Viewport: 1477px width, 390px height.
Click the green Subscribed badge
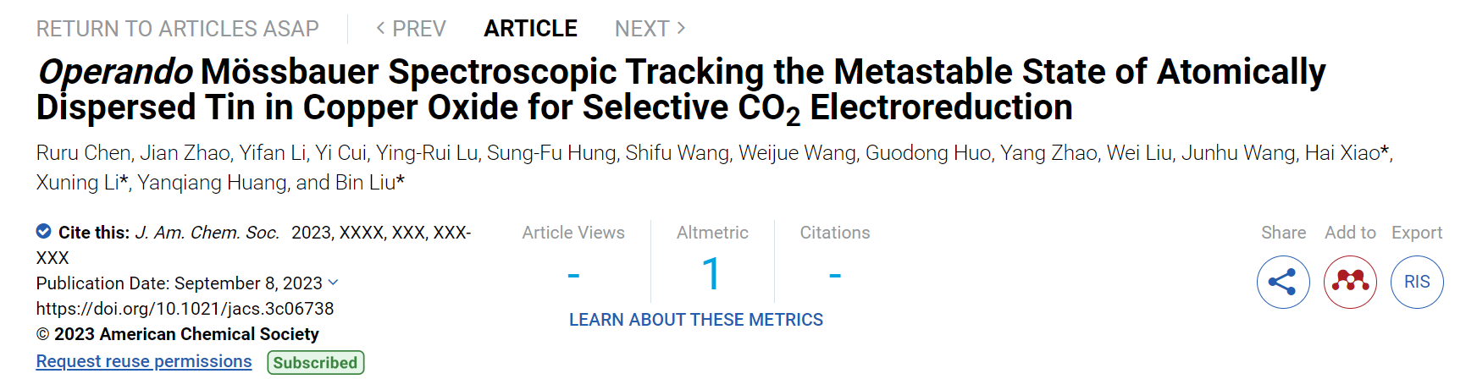tap(316, 362)
